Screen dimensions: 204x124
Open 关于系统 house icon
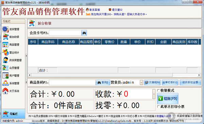tap(5, 91)
